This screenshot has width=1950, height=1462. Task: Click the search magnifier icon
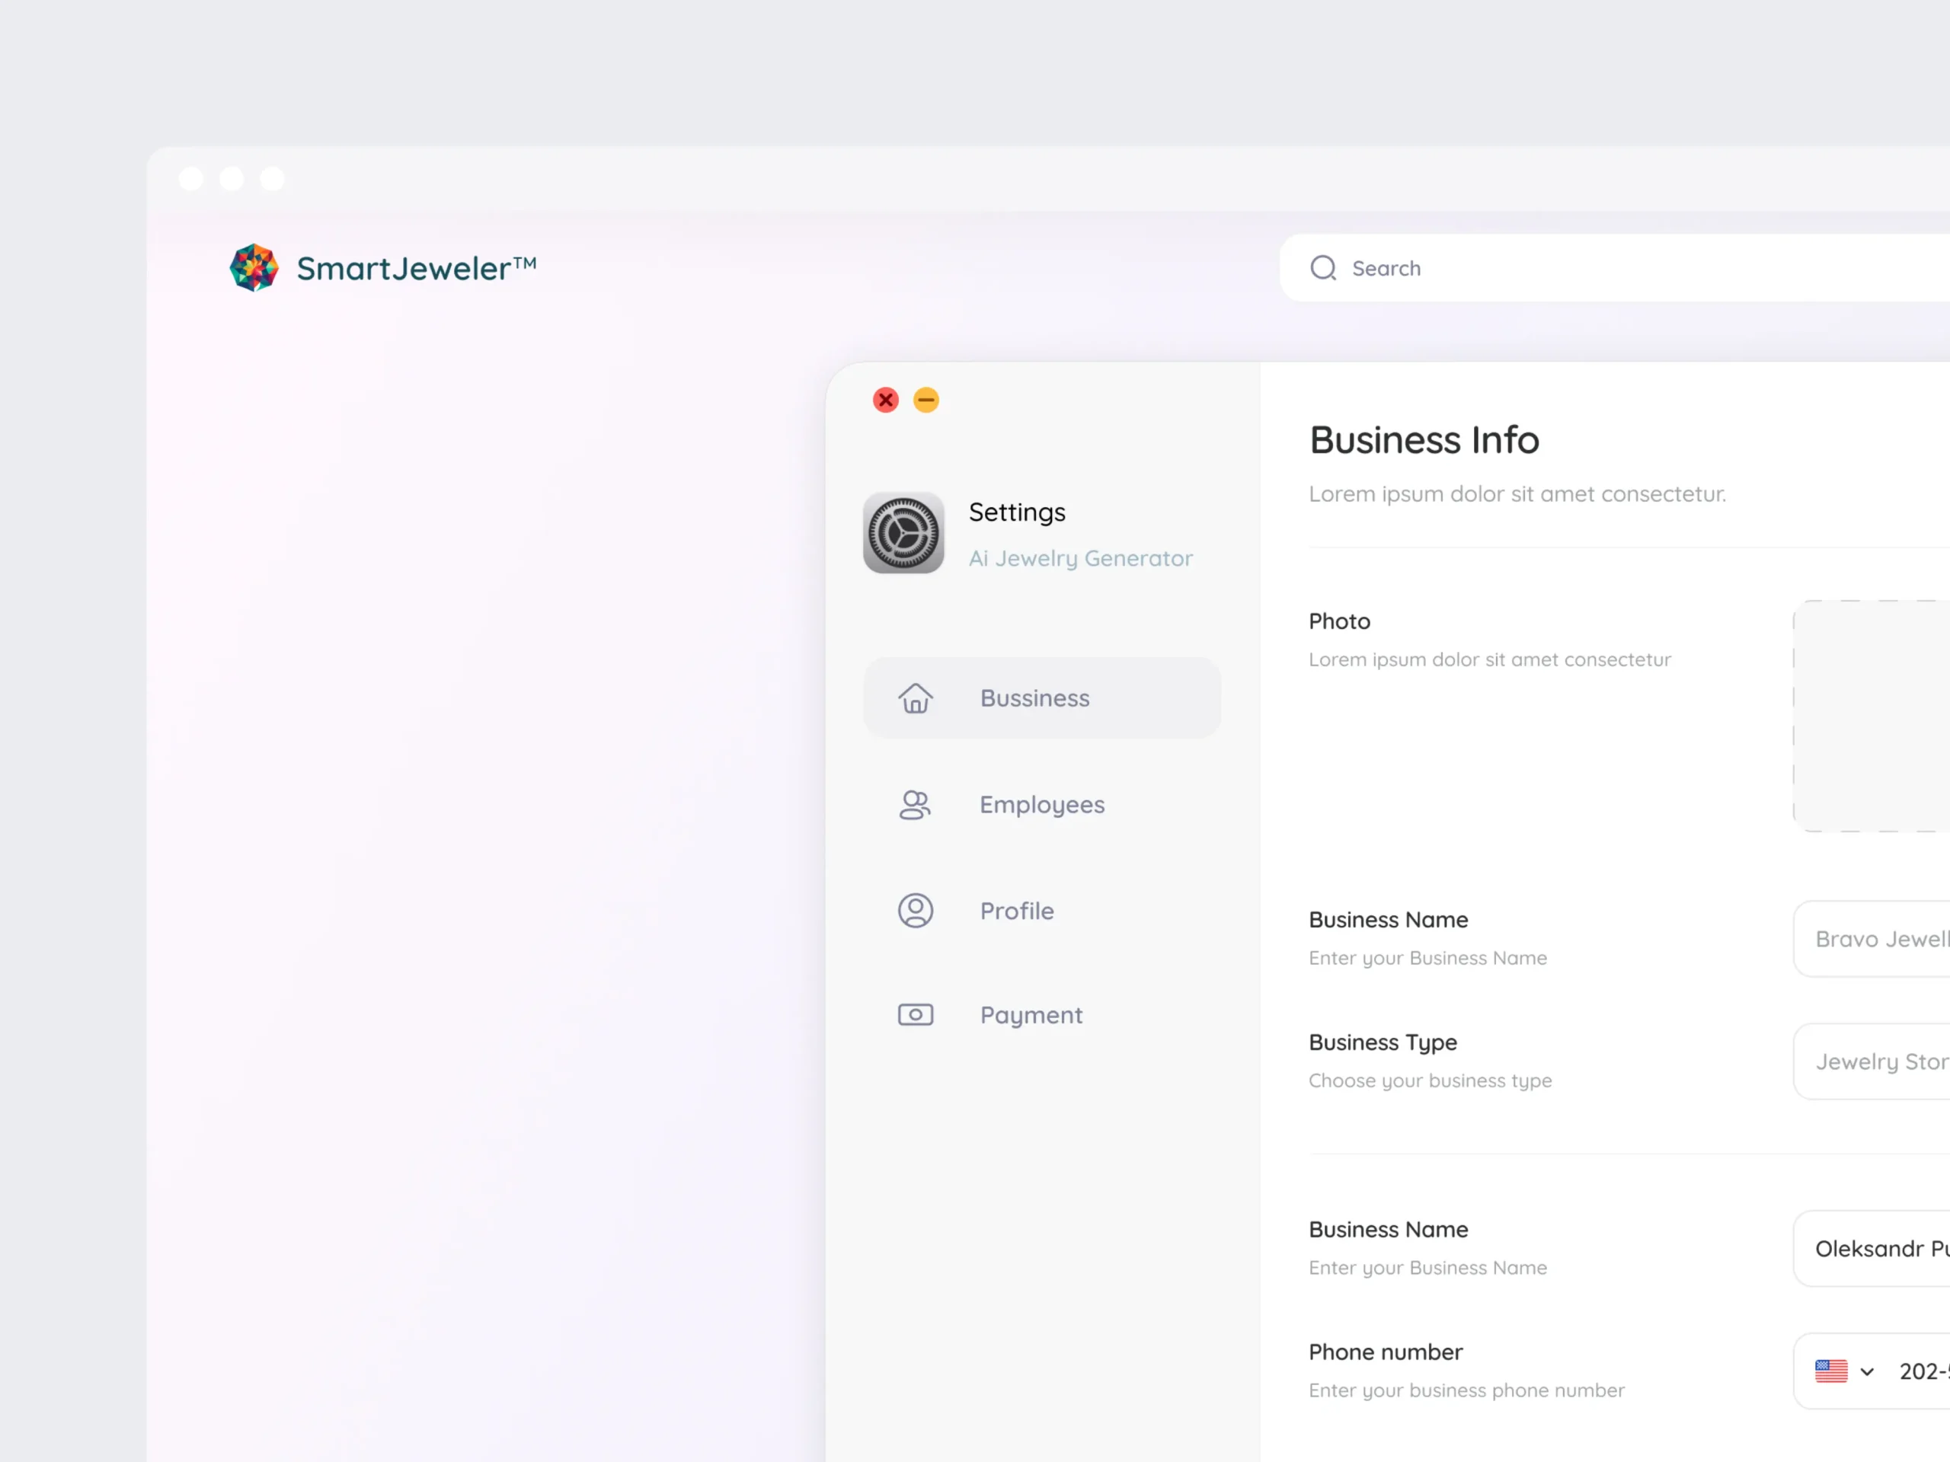click(x=1322, y=268)
